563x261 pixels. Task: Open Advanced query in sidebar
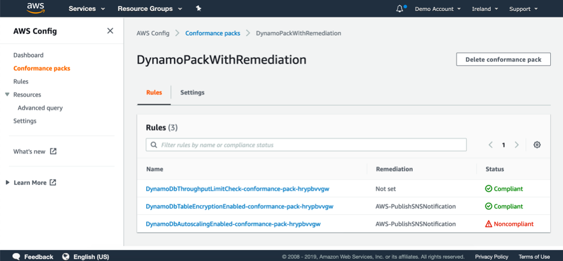40,108
